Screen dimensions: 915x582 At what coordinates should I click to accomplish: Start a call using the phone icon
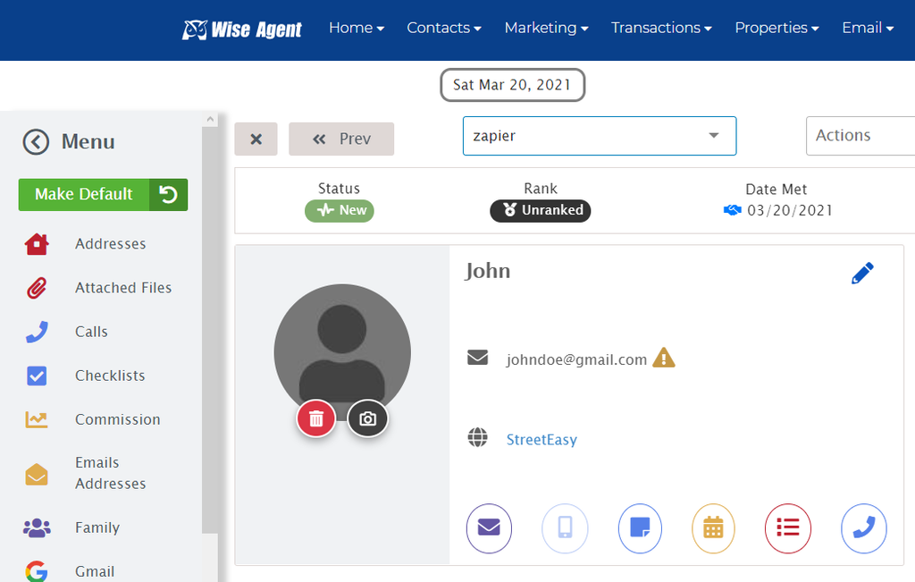pyautogui.click(x=863, y=528)
